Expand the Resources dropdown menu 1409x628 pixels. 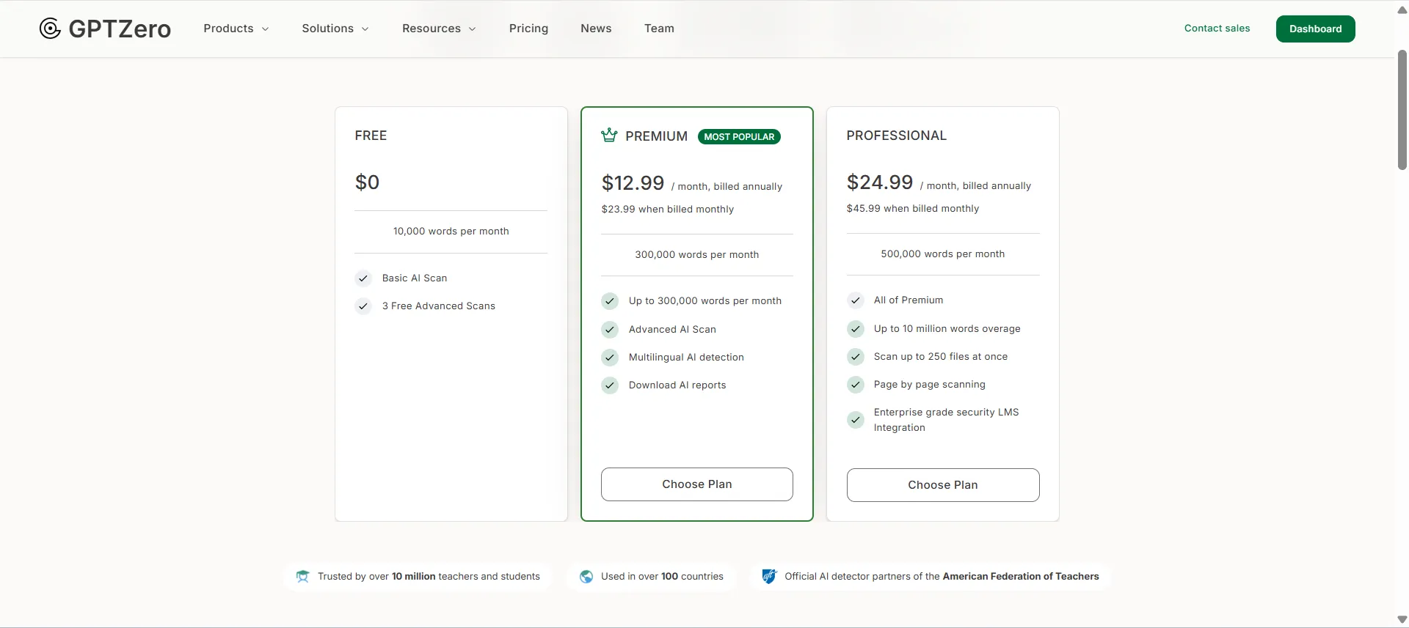[x=439, y=29]
